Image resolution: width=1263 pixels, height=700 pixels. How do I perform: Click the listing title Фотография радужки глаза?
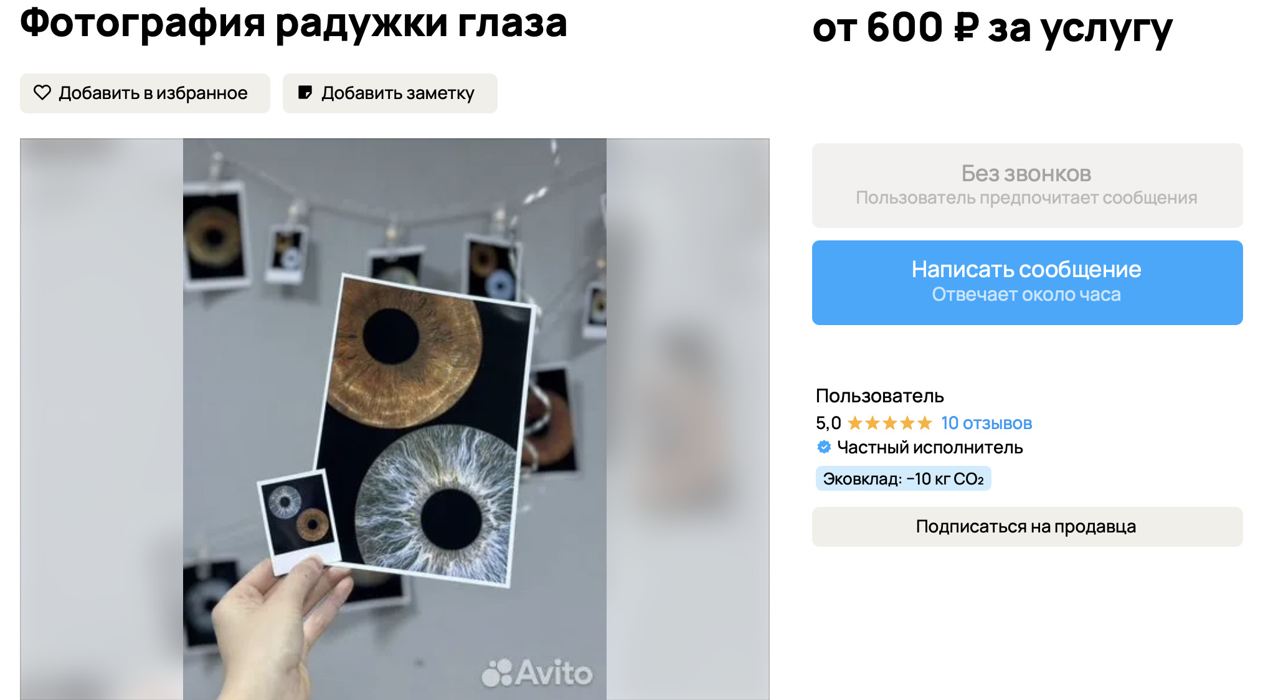pos(293,24)
